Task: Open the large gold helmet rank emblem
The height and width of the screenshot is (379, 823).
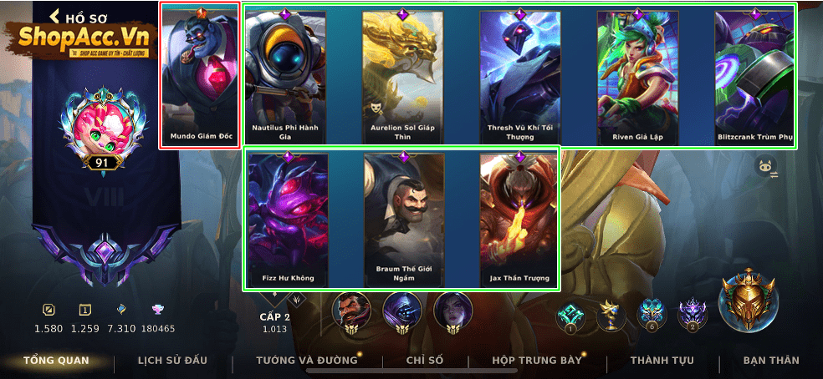Action: click(x=748, y=301)
